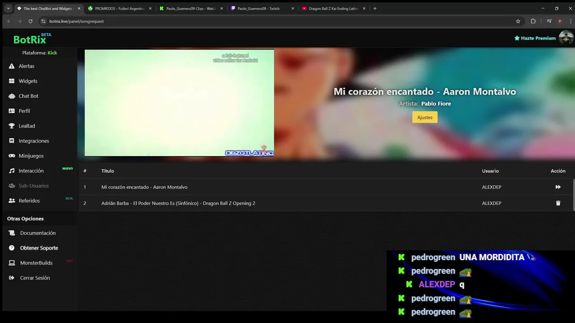
Task: Click the Chat Bot robot icon
Action: [12, 96]
